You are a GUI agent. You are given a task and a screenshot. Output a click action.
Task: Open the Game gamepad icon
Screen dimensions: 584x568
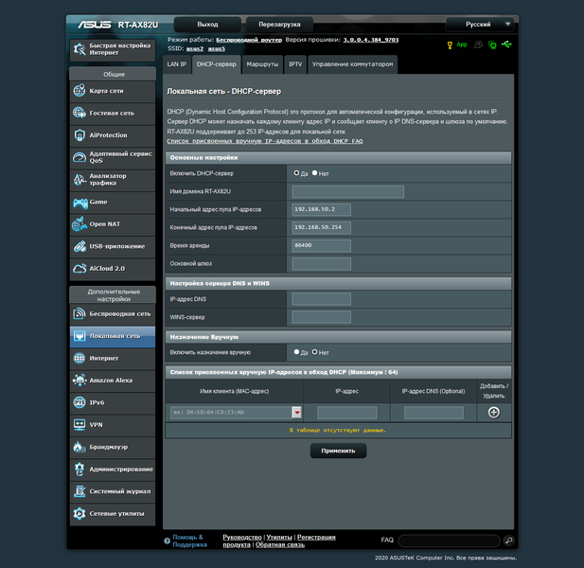coord(80,203)
